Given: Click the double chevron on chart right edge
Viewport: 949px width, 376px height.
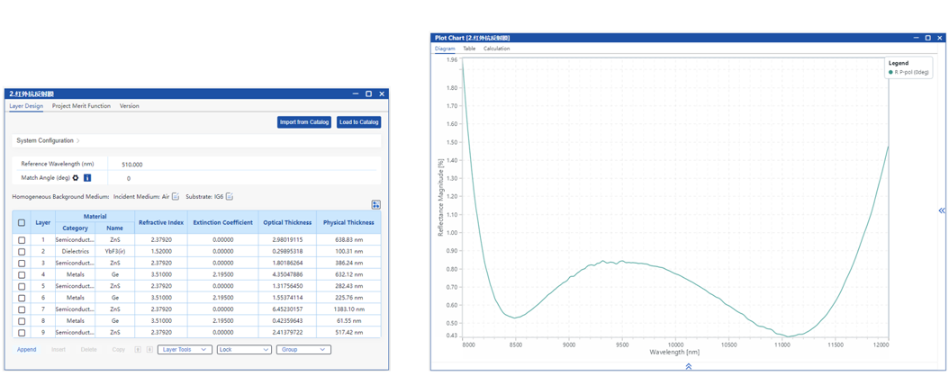Looking at the screenshot, I should [941, 210].
